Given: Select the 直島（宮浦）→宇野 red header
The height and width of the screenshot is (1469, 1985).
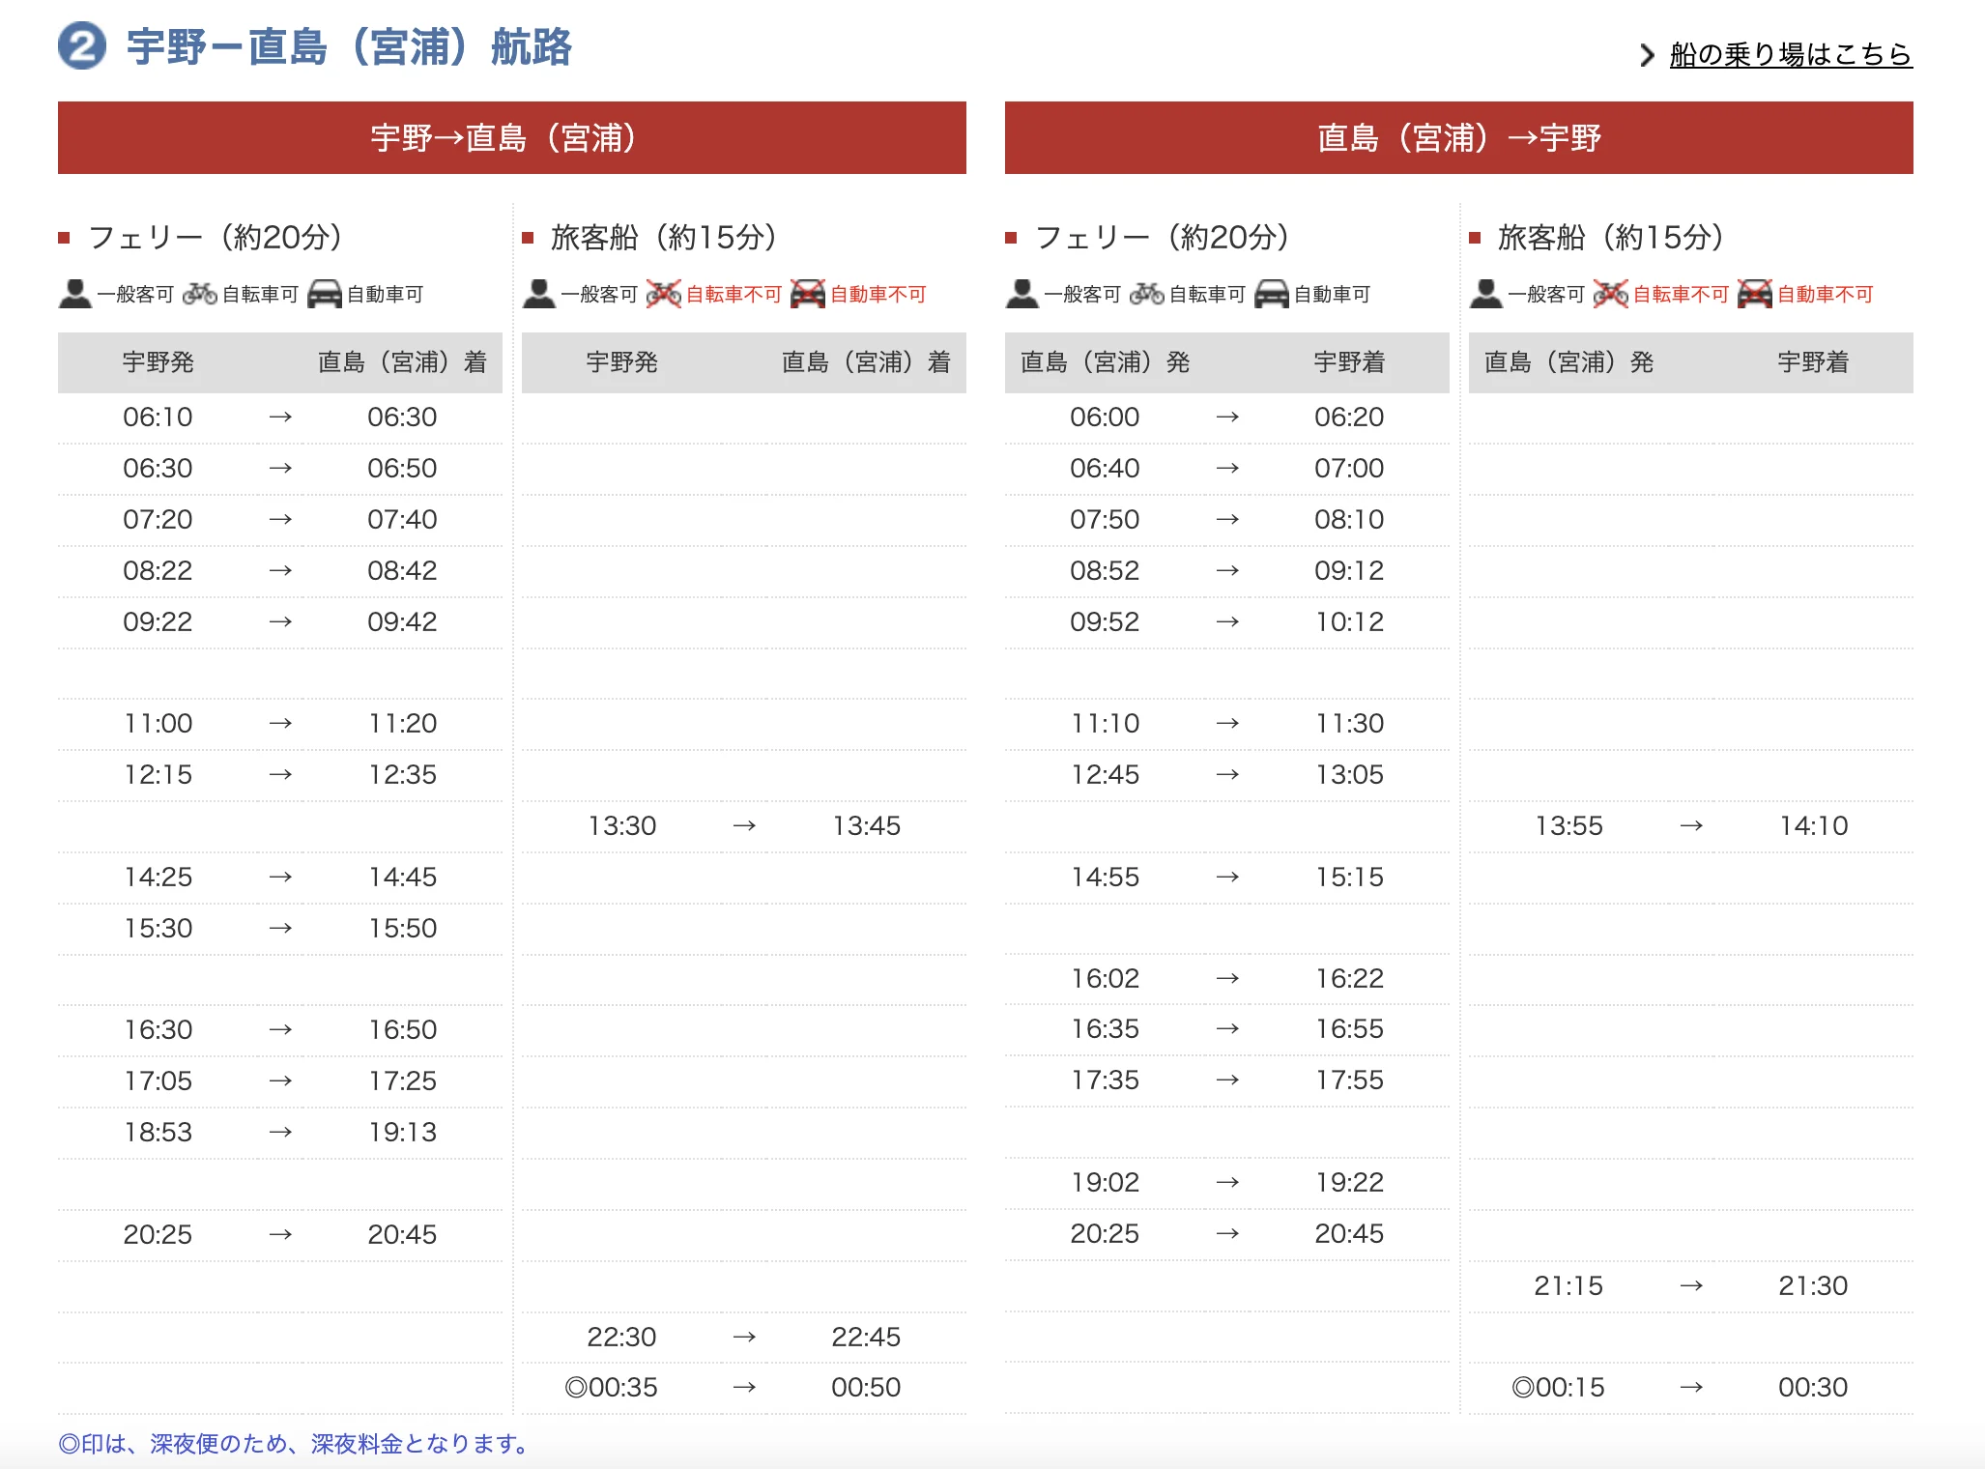Looking at the screenshot, I should pyautogui.click(x=1459, y=138).
